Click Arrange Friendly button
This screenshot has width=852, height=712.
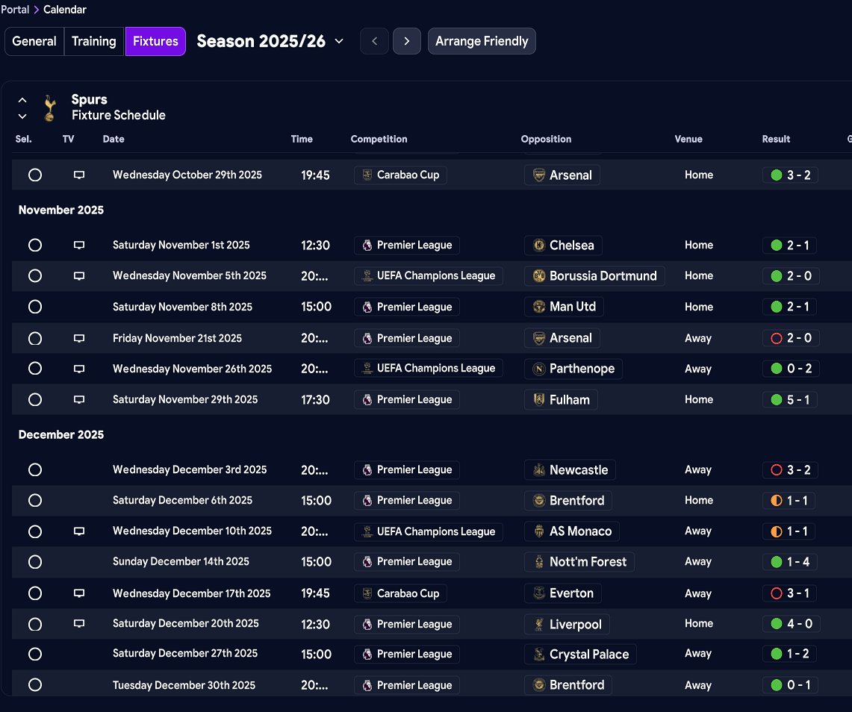click(482, 41)
